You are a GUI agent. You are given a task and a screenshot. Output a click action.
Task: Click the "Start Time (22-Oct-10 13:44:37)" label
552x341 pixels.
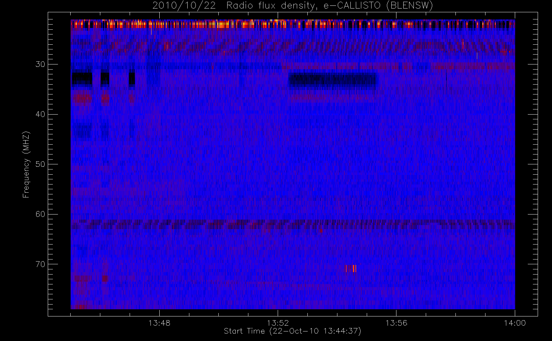click(x=292, y=331)
